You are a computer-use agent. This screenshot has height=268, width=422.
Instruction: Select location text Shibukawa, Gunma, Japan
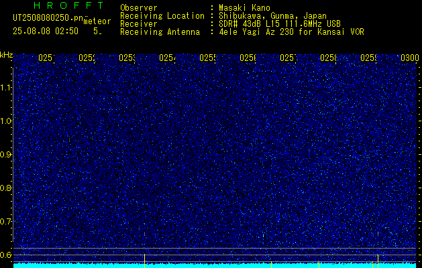click(x=272, y=16)
